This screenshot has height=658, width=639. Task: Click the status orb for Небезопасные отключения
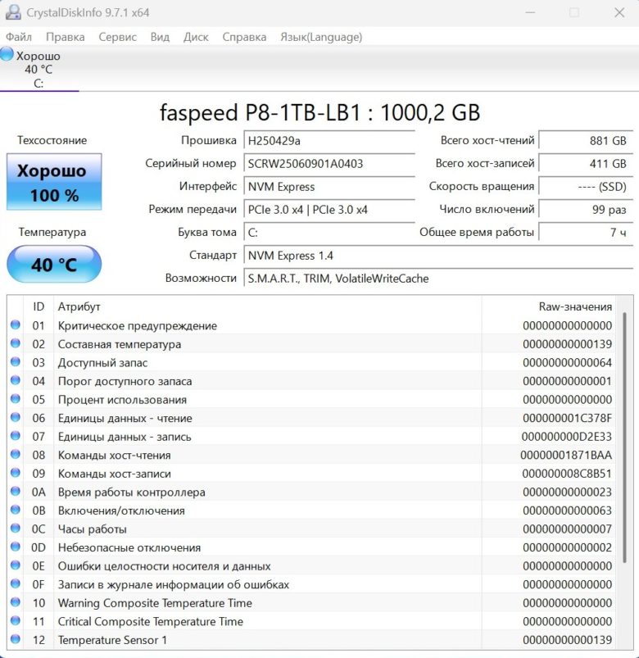(16, 547)
